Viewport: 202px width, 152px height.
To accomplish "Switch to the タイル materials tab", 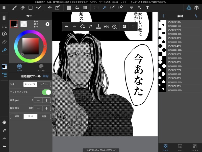I will (x=166, y=148).
